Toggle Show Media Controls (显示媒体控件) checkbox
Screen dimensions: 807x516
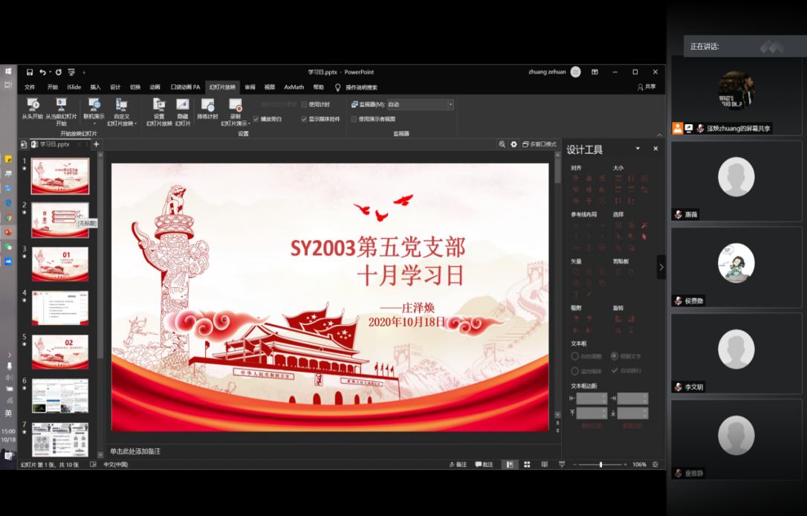tap(304, 119)
